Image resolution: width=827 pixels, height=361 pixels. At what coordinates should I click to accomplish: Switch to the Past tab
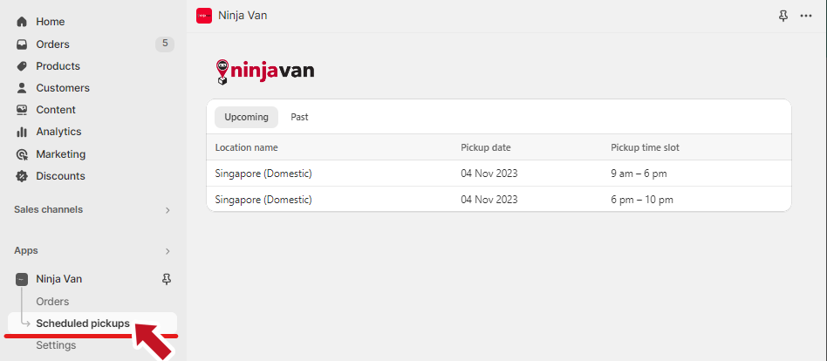coord(299,117)
